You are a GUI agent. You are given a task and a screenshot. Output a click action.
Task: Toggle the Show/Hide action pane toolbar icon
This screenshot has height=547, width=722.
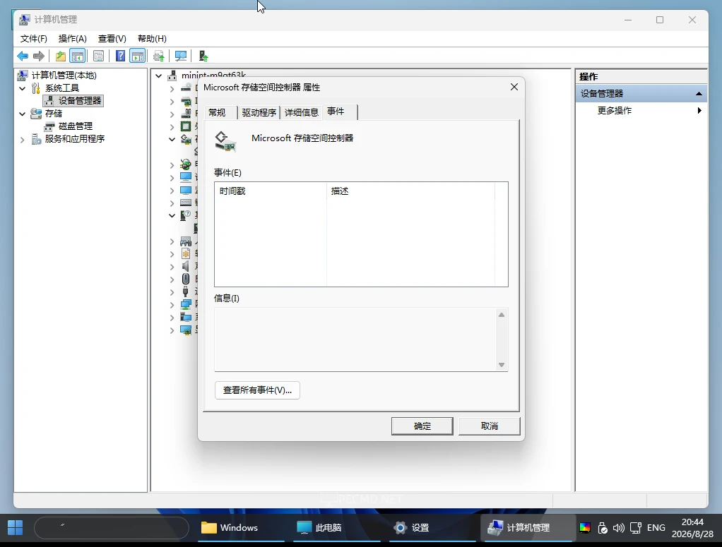pyautogui.click(x=137, y=56)
